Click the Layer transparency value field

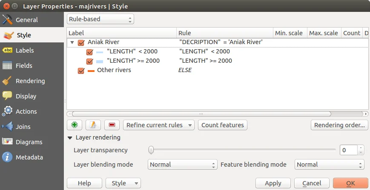point(348,150)
